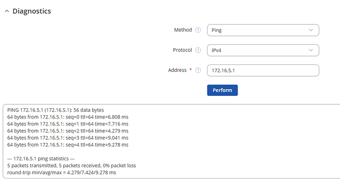Click the '172.16.5.1 ping statistics' line
This screenshot has width=340, height=180.
[41, 158]
